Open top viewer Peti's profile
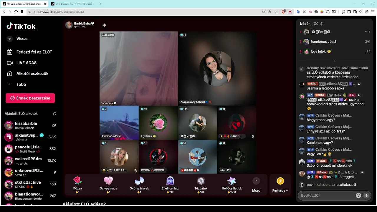This screenshot has height=212, width=377. [335, 32]
